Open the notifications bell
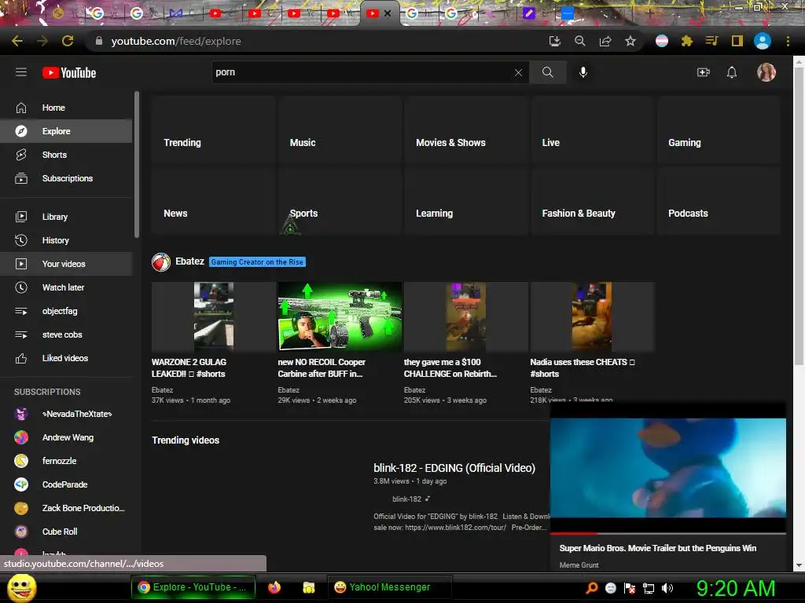Image resolution: width=805 pixels, height=603 pixels. (x=732, y=72)
